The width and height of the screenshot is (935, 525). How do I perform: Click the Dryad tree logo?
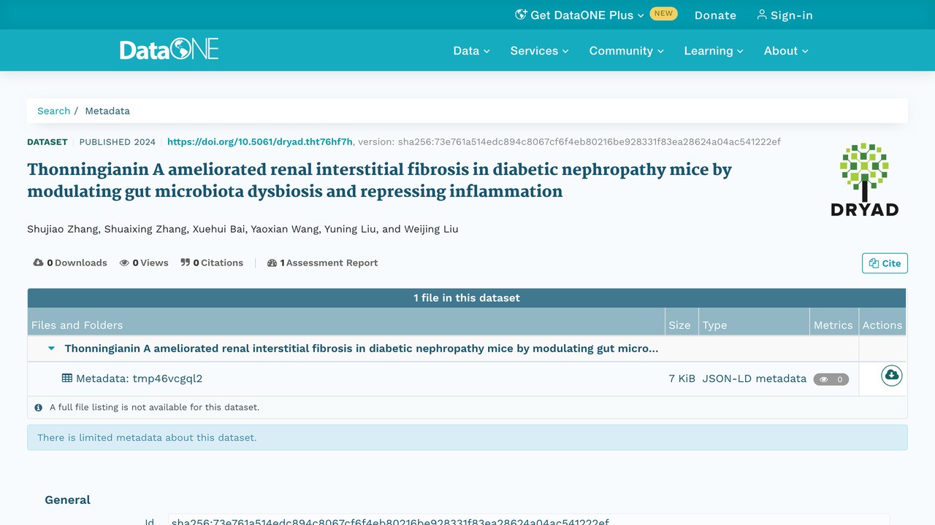pos(864,179)
